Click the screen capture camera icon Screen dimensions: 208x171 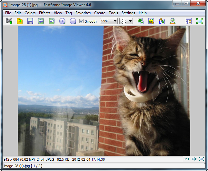pyautogui.click(x=9, y=21)
